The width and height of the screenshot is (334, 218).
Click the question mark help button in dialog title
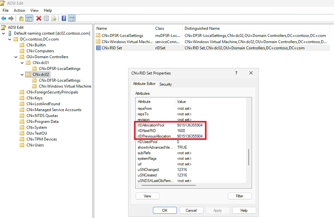point(236,73)
